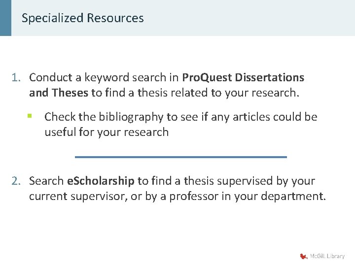
Task: Select the list number "1."
Action: (x=17, y=77)
